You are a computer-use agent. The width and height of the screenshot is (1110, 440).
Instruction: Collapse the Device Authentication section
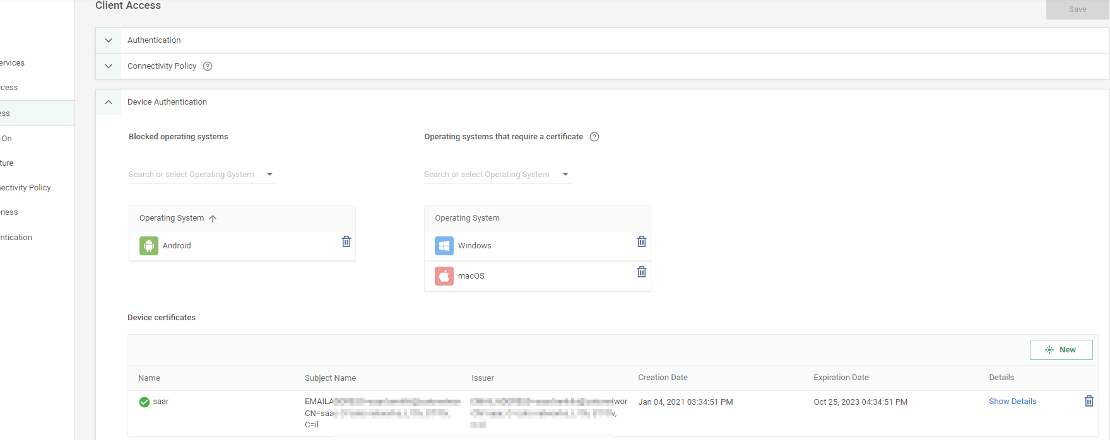109,102
